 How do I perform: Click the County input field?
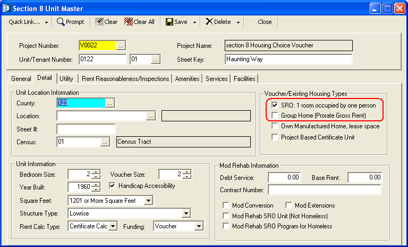(x=81, y=103)
